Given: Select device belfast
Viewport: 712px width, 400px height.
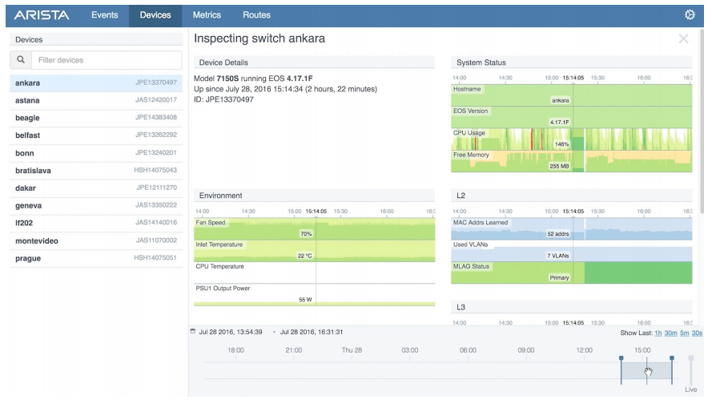Looking at the screenshot, I should (x=96, y=135).
